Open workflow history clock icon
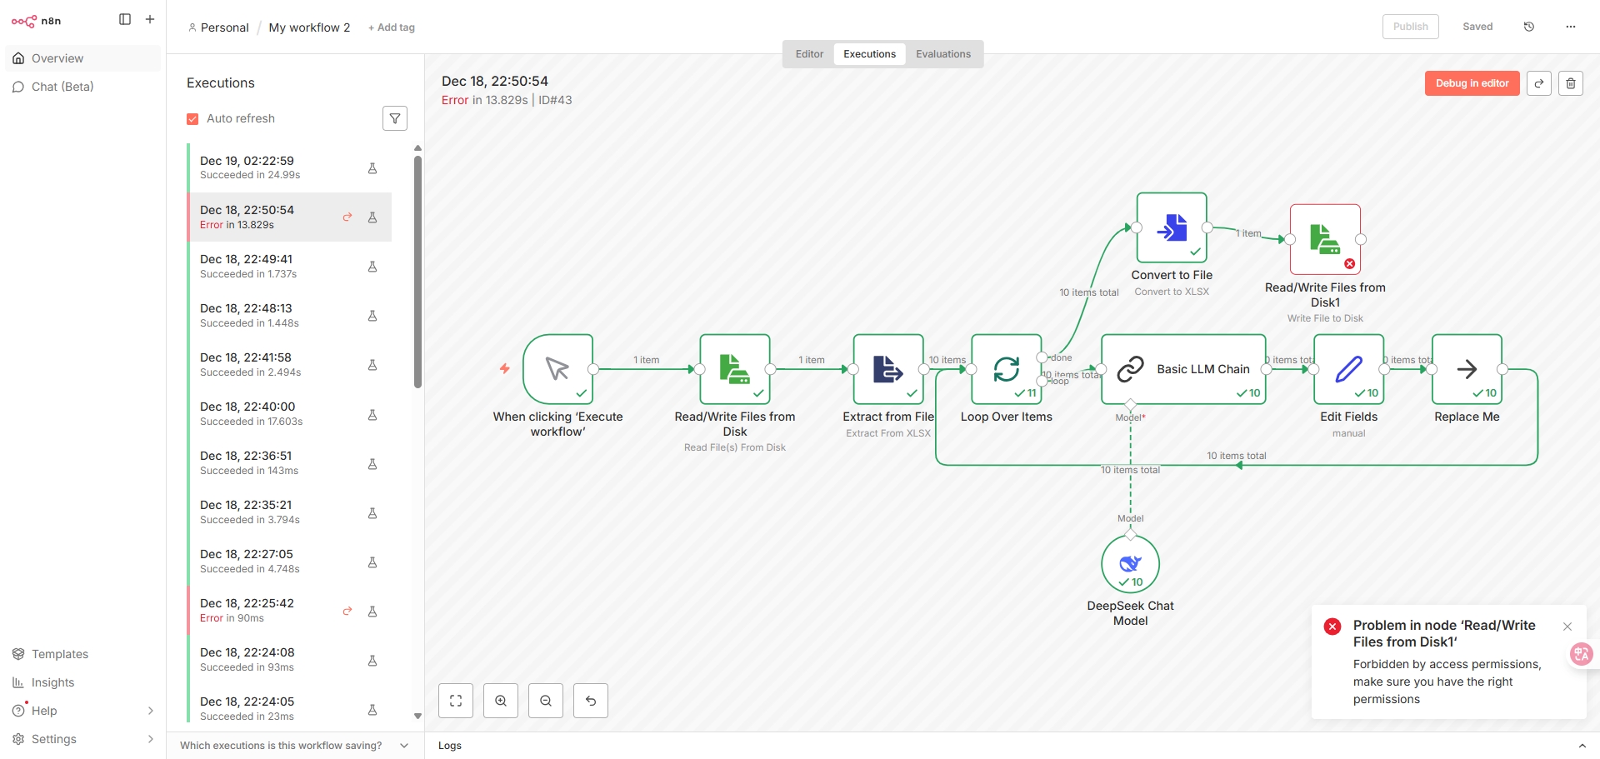This screenshot has height=759, width=1600. 1529,27
